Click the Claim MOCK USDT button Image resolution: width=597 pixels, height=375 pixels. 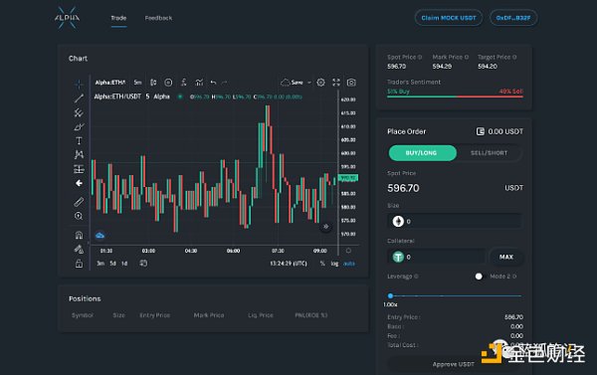[449, 18]
